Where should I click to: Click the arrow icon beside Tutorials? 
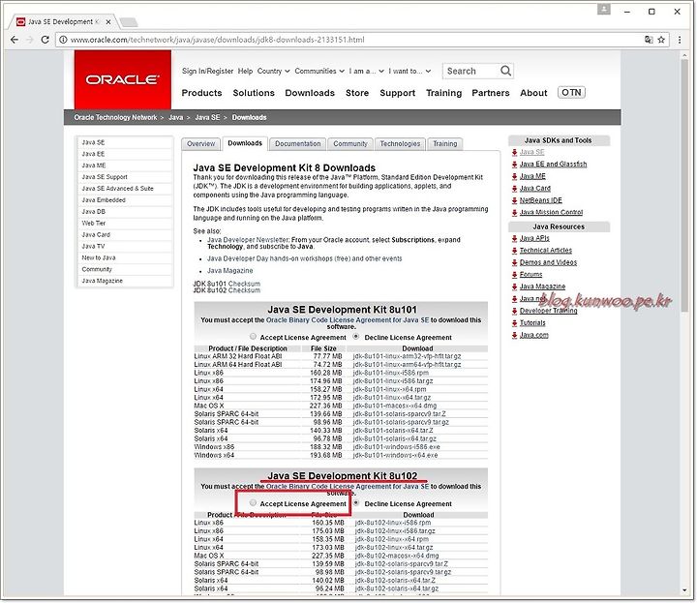point(514,323)
